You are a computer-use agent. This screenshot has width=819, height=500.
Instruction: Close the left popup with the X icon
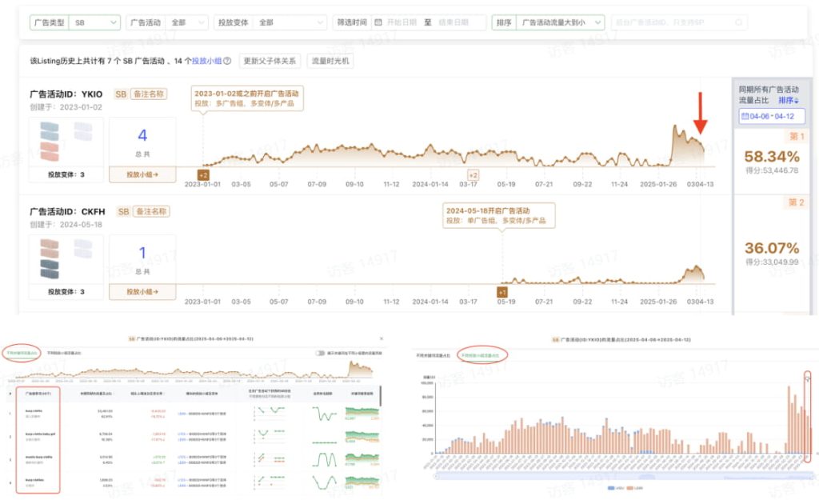click(382, 338)
